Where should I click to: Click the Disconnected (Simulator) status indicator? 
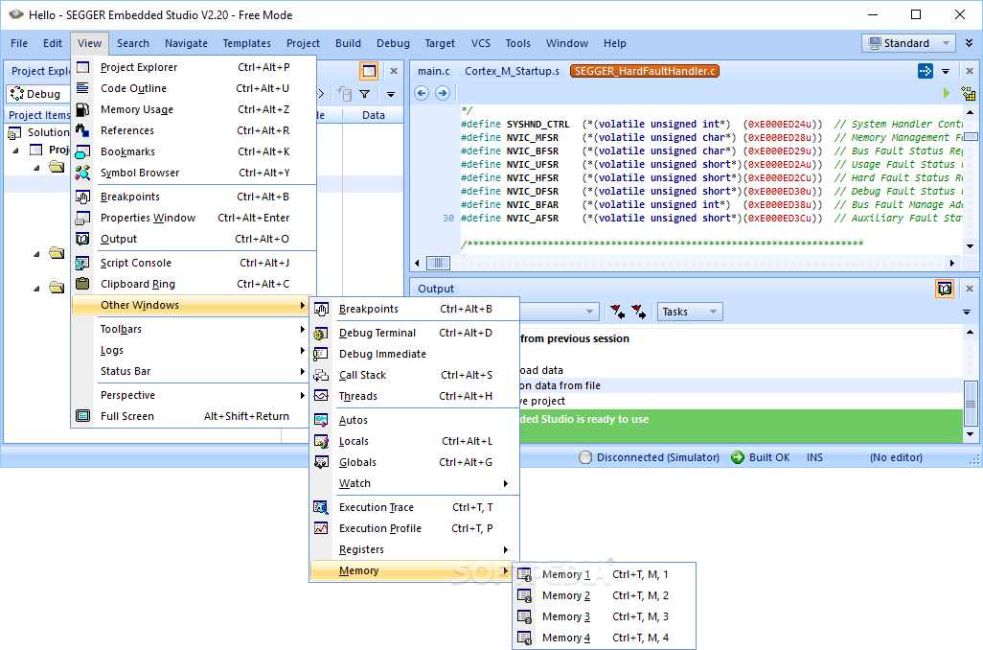tap(650, 457)
